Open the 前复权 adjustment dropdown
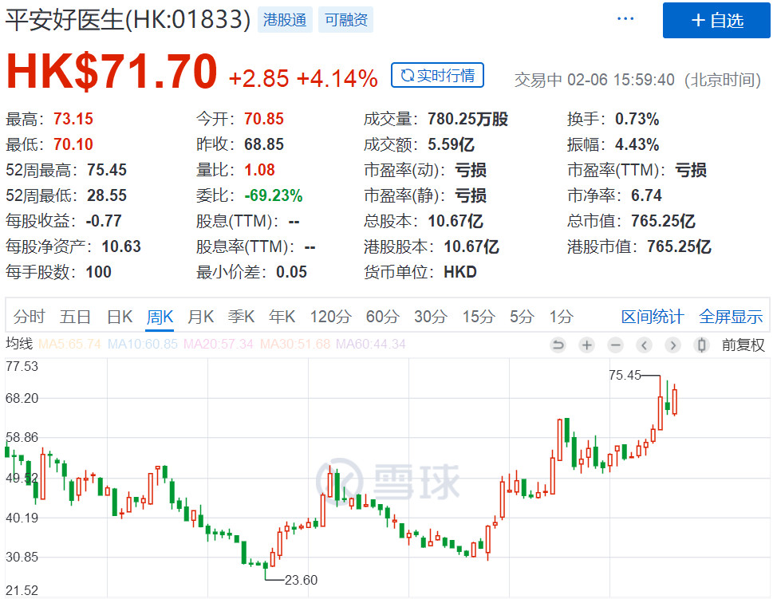This screenshot has width=773, height=599. click(743, 345)
